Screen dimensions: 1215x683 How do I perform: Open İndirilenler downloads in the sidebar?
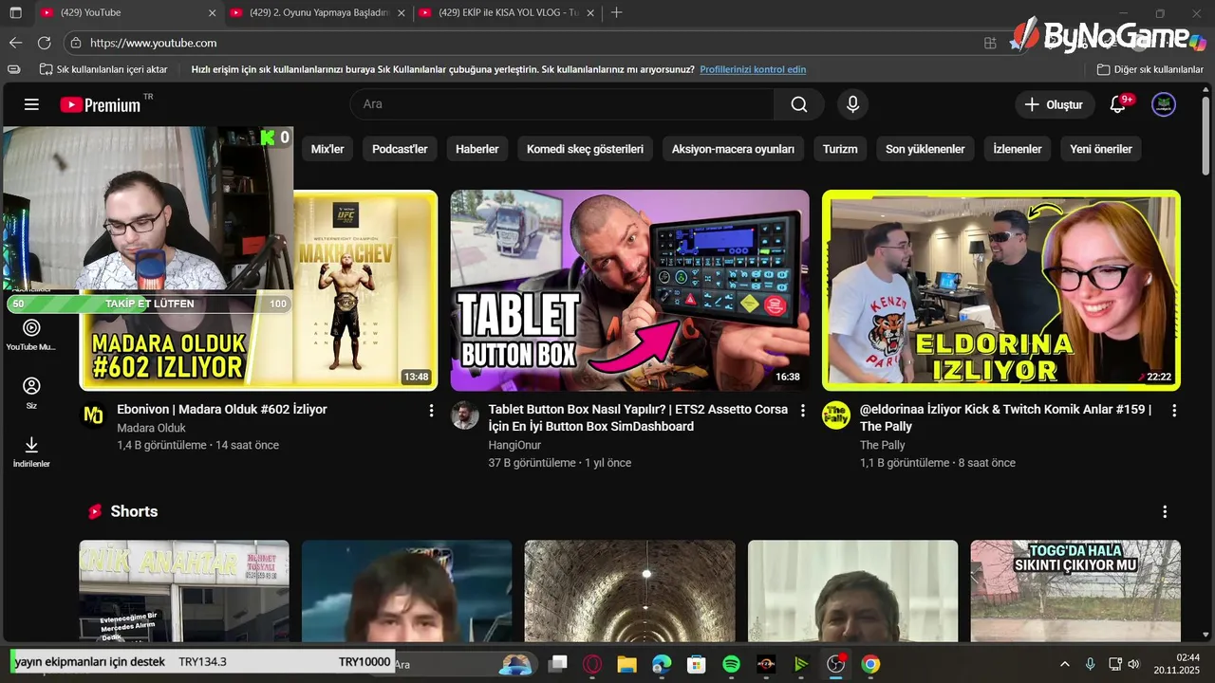(x=31, y=452)
